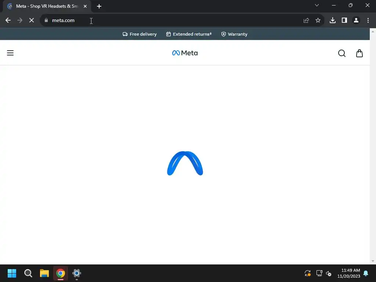Open the Meta site search

pyautogui.click(x=342, y=53)
